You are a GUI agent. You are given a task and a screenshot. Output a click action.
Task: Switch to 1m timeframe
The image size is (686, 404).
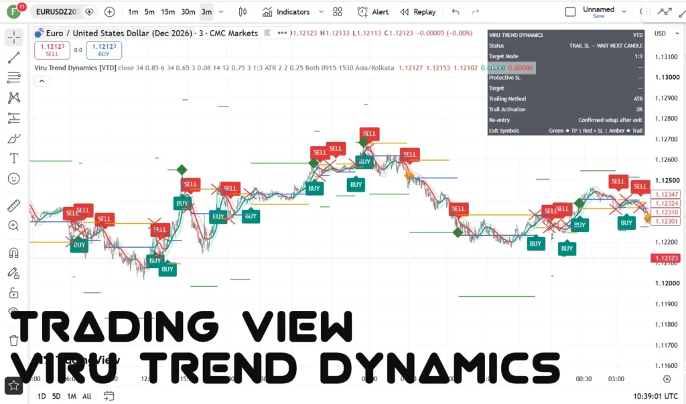pos(133,12)
